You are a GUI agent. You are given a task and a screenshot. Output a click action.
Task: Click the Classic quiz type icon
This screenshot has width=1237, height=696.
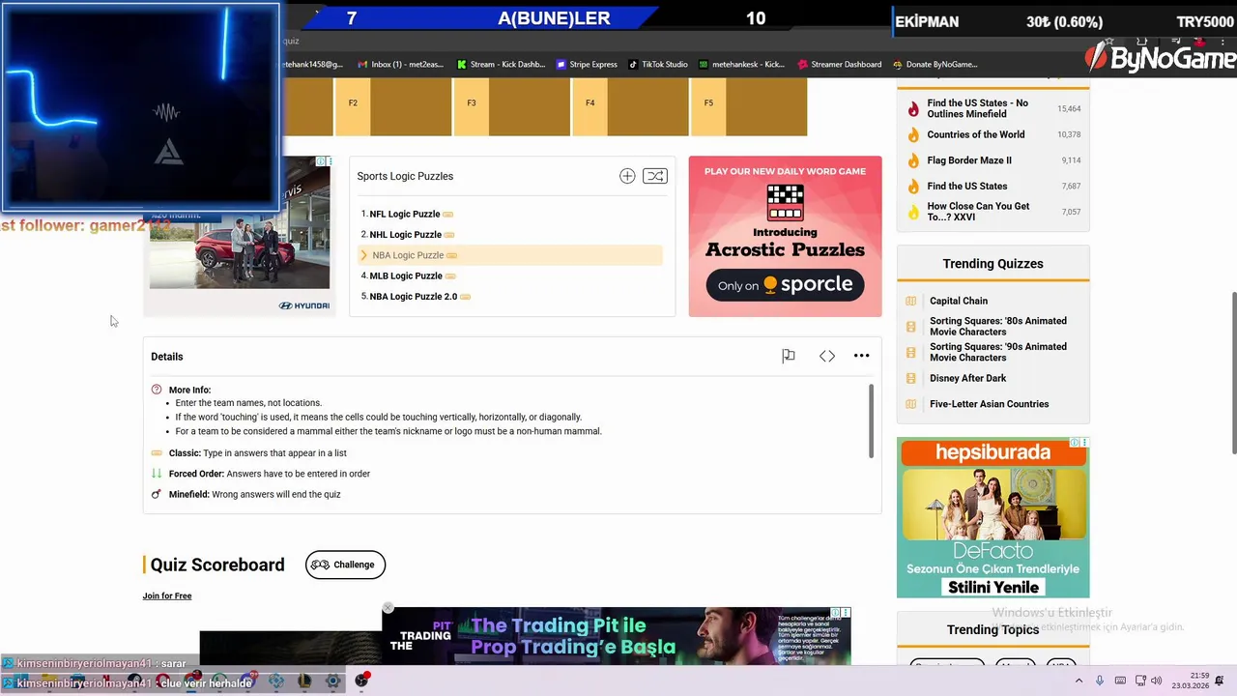[x=157, y=452]
